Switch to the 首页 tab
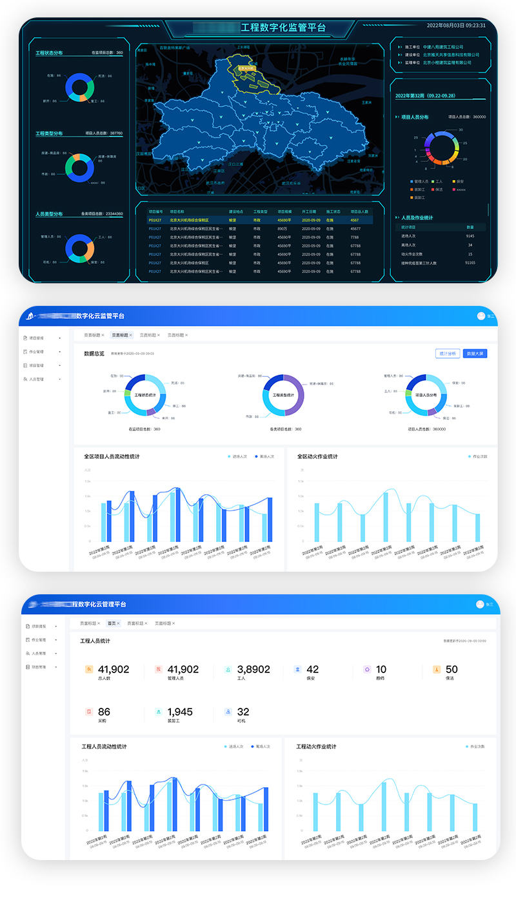This screenshot has height=904, width=516. [x=112, y=623]
